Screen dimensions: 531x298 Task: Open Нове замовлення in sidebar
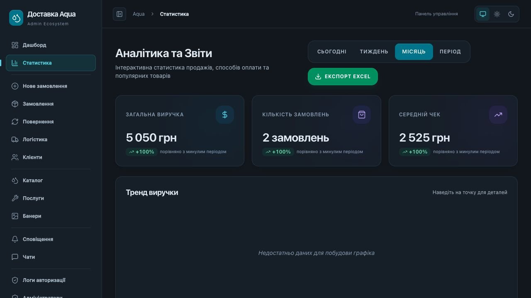[51, 86]
